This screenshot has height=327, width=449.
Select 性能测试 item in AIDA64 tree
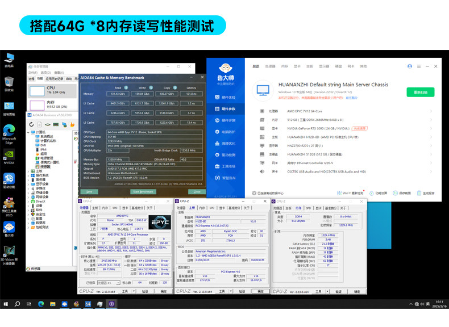[x=40, y=227]
